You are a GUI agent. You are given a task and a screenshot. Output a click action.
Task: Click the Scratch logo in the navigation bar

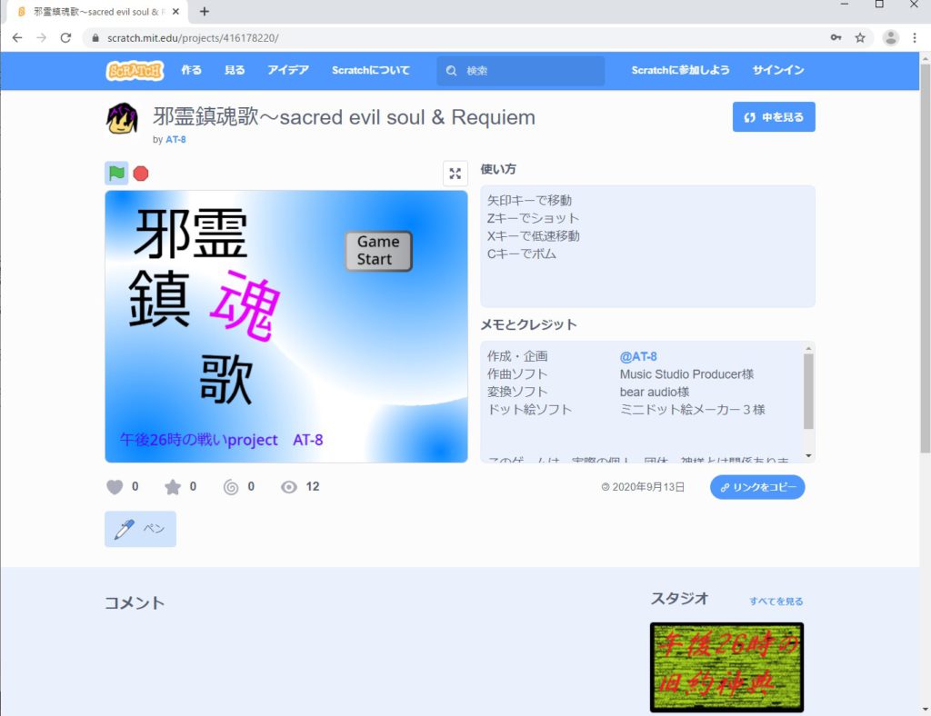pos(135,71)
